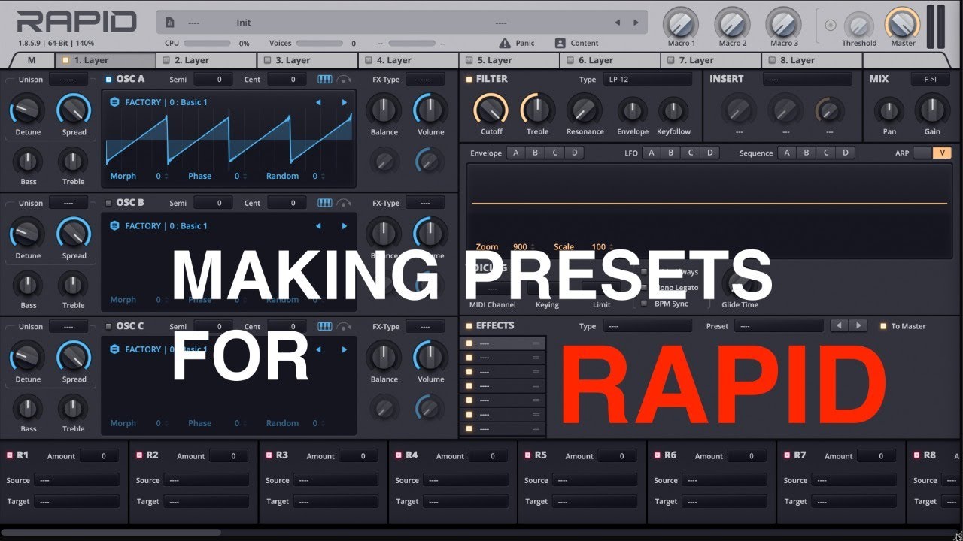Click the Effects previous preset arrow
This screenshot has height=541, width=963.
tap(839, 326)
